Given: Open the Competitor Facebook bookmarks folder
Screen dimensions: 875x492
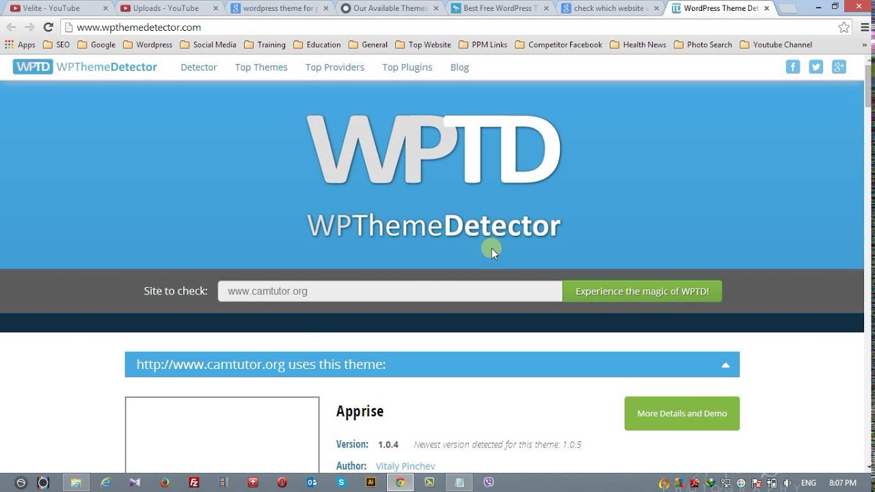Looking at the screenshot, I should 558,44.
